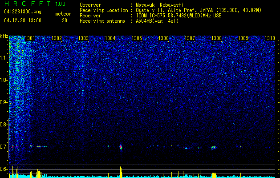The height and width of the screenshot is (178, 280).
Task: Click the 0.6 kHz frequency label
Action: coord(4,169)
